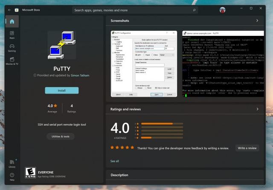
Task: Click Write a review button
Action: pyautogui.click(x=247, y=148)
